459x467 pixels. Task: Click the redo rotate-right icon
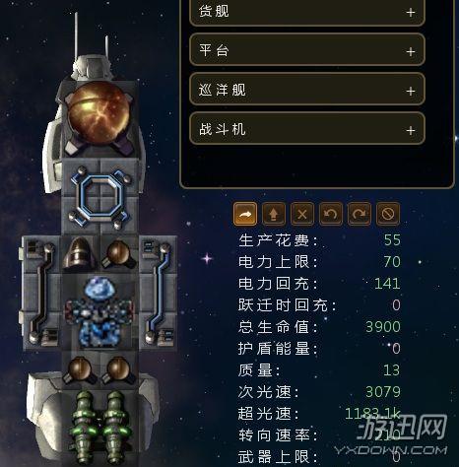click(x=360, y=214)
